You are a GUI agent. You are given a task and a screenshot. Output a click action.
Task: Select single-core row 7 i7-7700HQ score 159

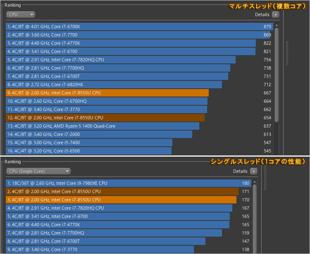129,233
